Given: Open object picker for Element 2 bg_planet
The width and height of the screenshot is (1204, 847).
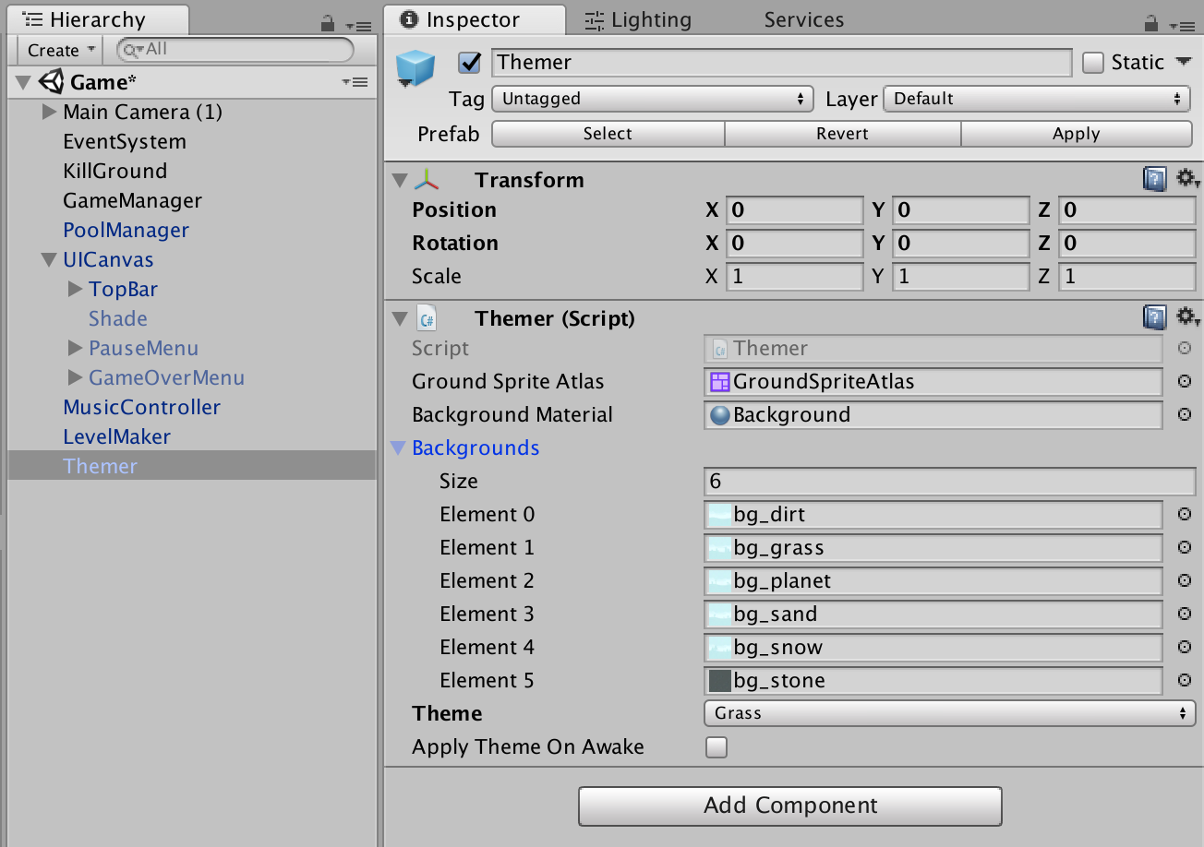Looking at the screenshot, I should [1185, 581].
